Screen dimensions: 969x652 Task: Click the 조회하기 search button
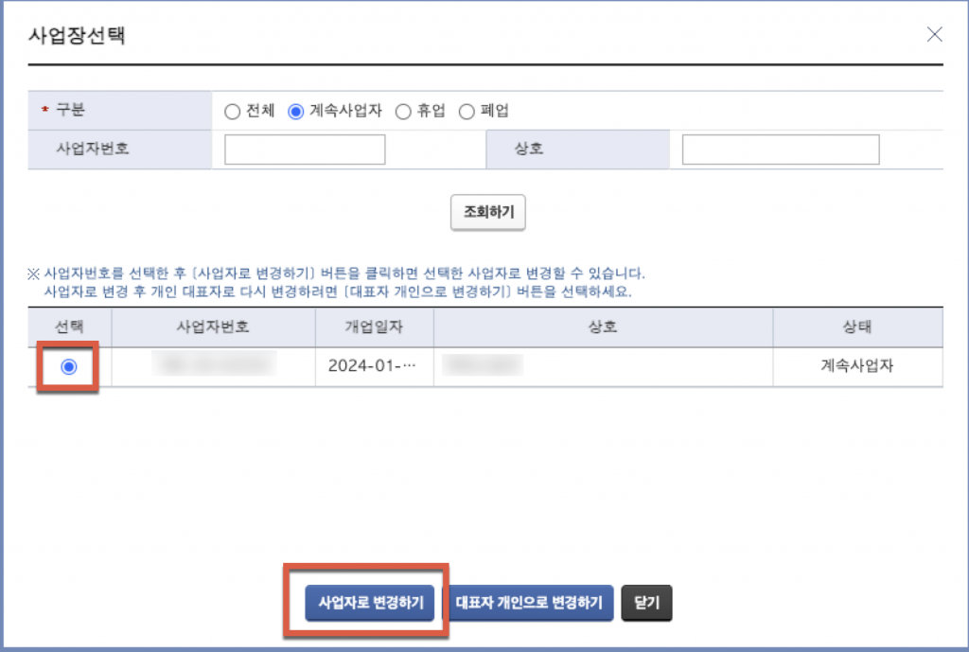coord(488,212)
